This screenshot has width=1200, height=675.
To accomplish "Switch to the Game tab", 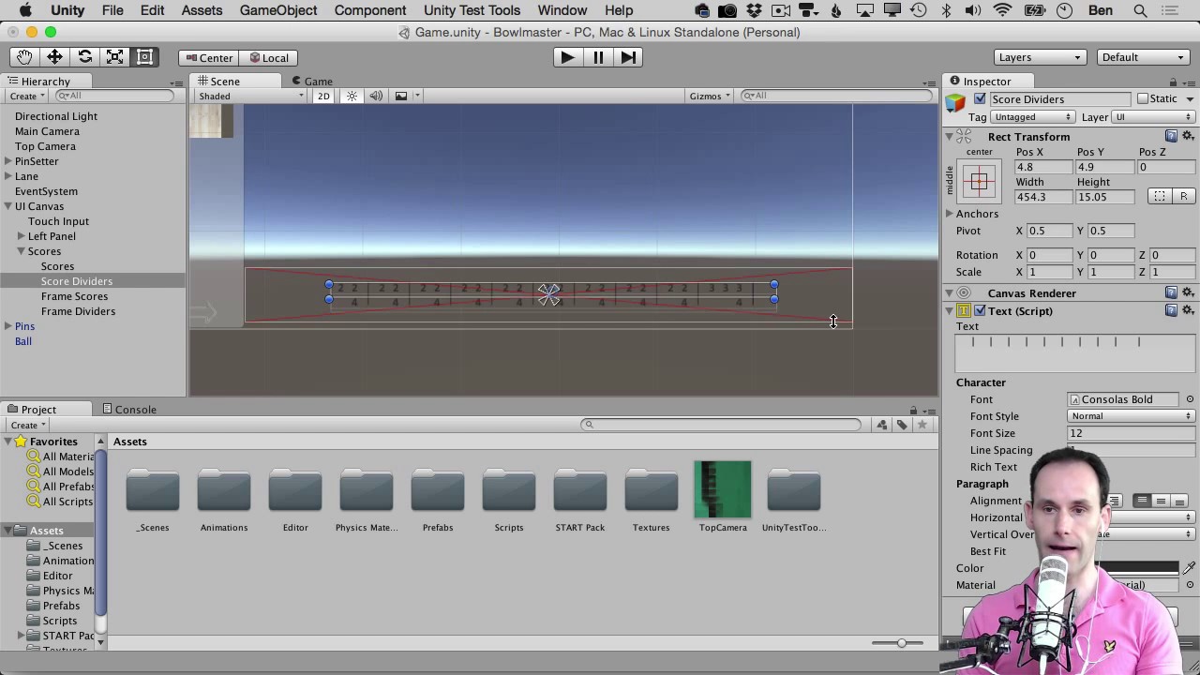I will [312, 82].
